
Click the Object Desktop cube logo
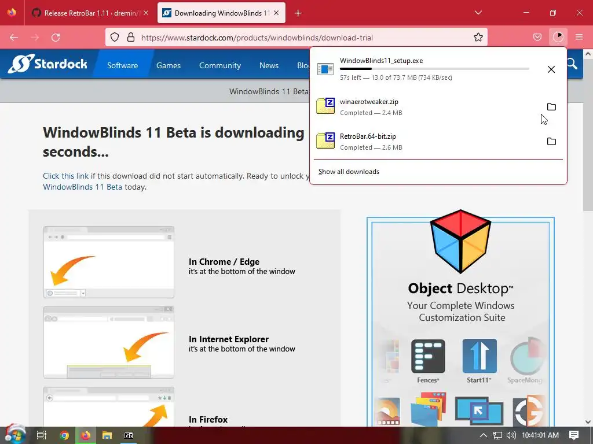(460, 242)
